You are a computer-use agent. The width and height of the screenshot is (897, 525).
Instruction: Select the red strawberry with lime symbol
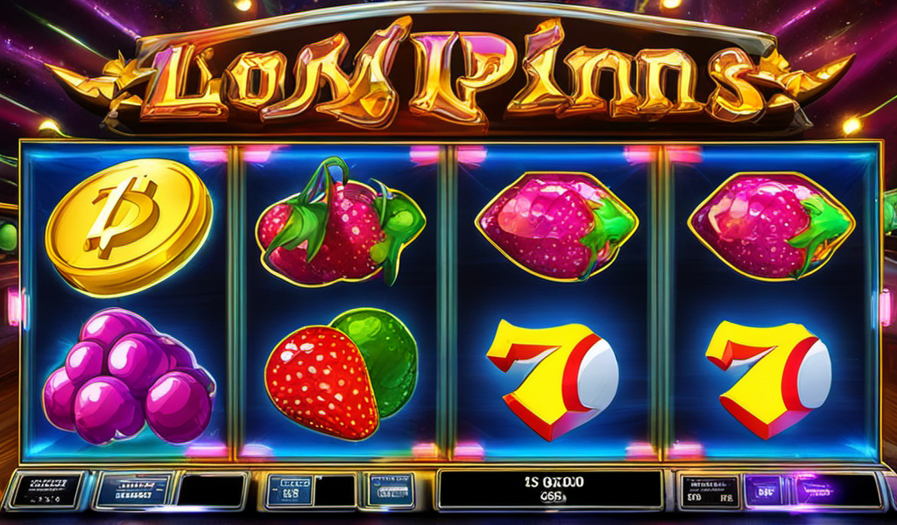(342, 374)
